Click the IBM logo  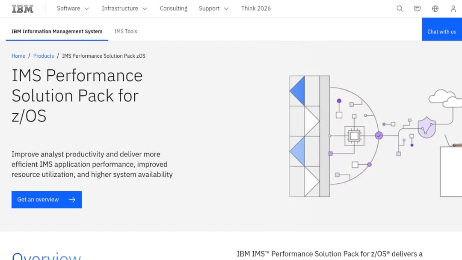(x=23, y=9)
